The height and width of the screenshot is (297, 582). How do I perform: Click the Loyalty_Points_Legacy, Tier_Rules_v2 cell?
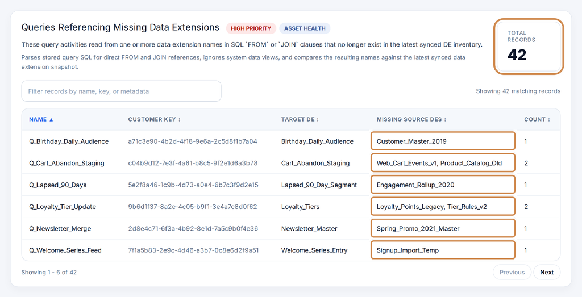click(443, 207)
